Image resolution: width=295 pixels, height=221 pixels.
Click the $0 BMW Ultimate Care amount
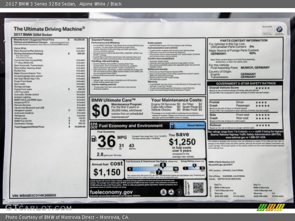point(100,110)
